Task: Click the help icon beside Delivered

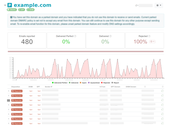Action: click(x=111, y=36)
